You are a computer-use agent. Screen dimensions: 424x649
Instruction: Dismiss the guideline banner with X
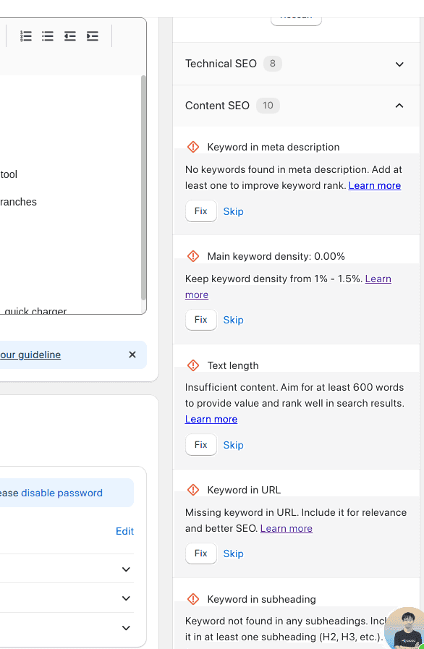[x=132, y=355]
